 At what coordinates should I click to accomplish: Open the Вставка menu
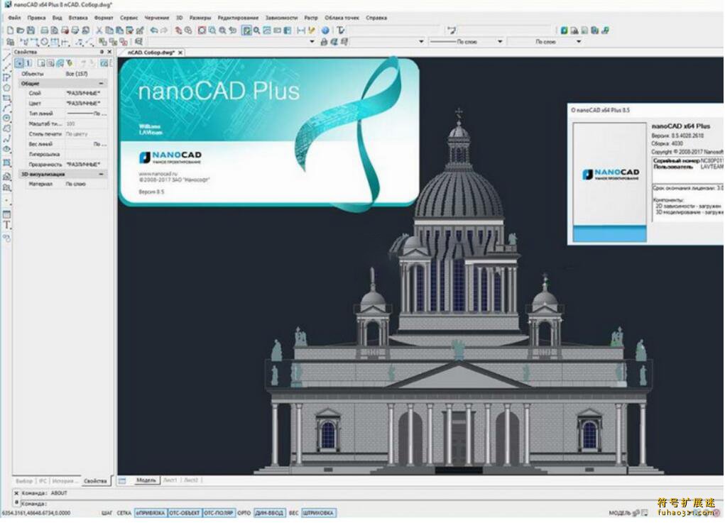point(77,18)
